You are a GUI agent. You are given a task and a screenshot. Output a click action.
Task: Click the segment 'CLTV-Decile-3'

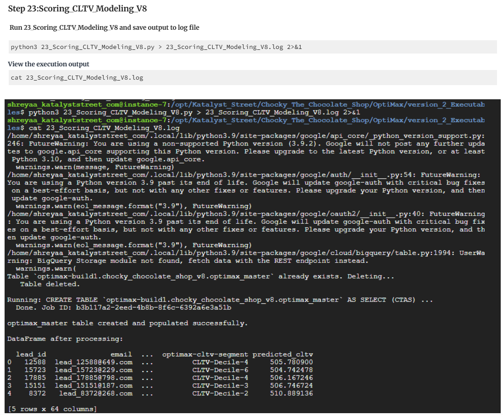pyautogui.click(x=220, y=386)
